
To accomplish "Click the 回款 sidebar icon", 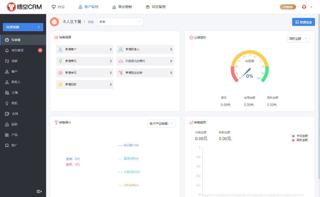I will (x=7, y=124).
